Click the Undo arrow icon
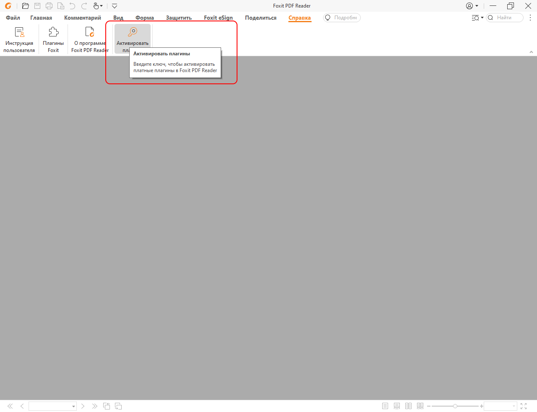Image resolution: width=537 pixels, height=412 pixels. 73,6
